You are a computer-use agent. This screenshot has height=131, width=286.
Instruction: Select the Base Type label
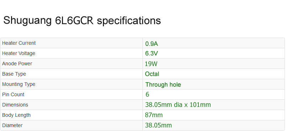(x=14, y=74)
